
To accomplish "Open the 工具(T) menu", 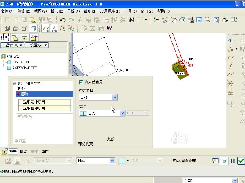I will point(131,11).
